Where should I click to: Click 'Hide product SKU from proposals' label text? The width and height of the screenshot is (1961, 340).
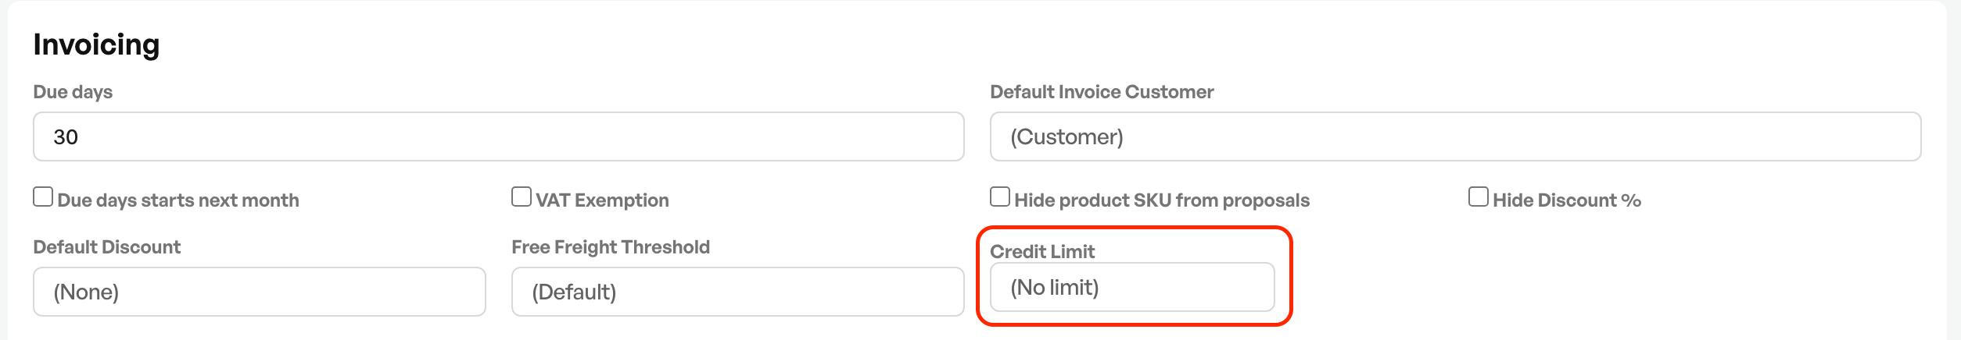tap(1162, 200)
